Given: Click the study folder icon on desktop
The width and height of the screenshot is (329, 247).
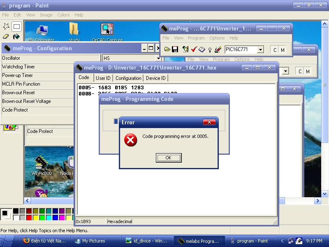Looking at the screenshot, I should [x=74, y=32].
